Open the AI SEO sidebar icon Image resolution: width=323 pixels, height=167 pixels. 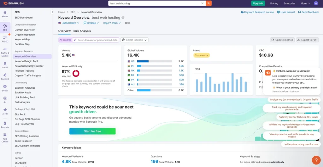click(5, 39)
